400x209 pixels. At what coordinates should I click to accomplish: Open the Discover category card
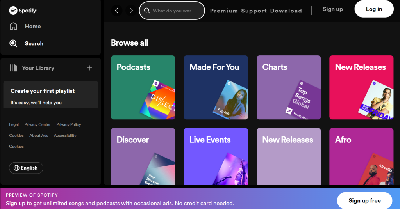143,157
